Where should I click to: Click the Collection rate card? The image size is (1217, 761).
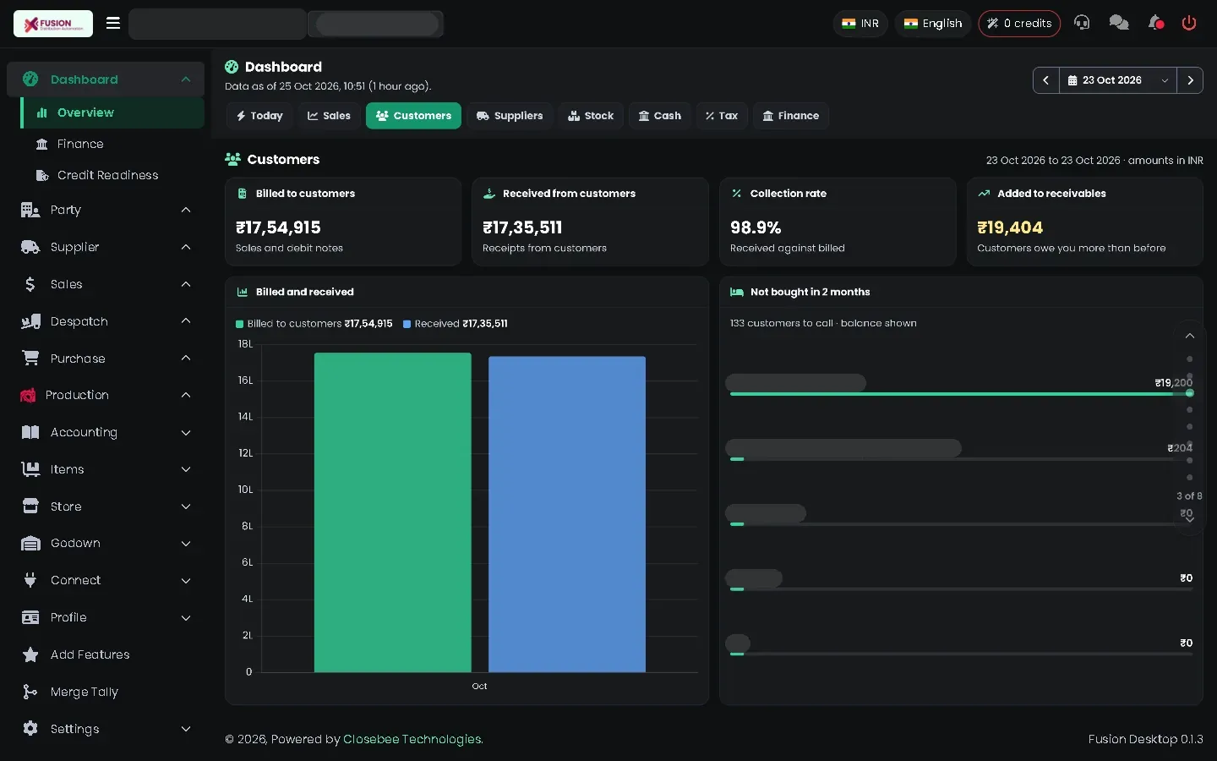[x=838, y=222]
